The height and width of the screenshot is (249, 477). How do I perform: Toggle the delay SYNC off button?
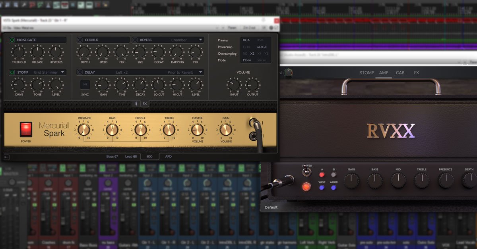[x=85, y=84]
